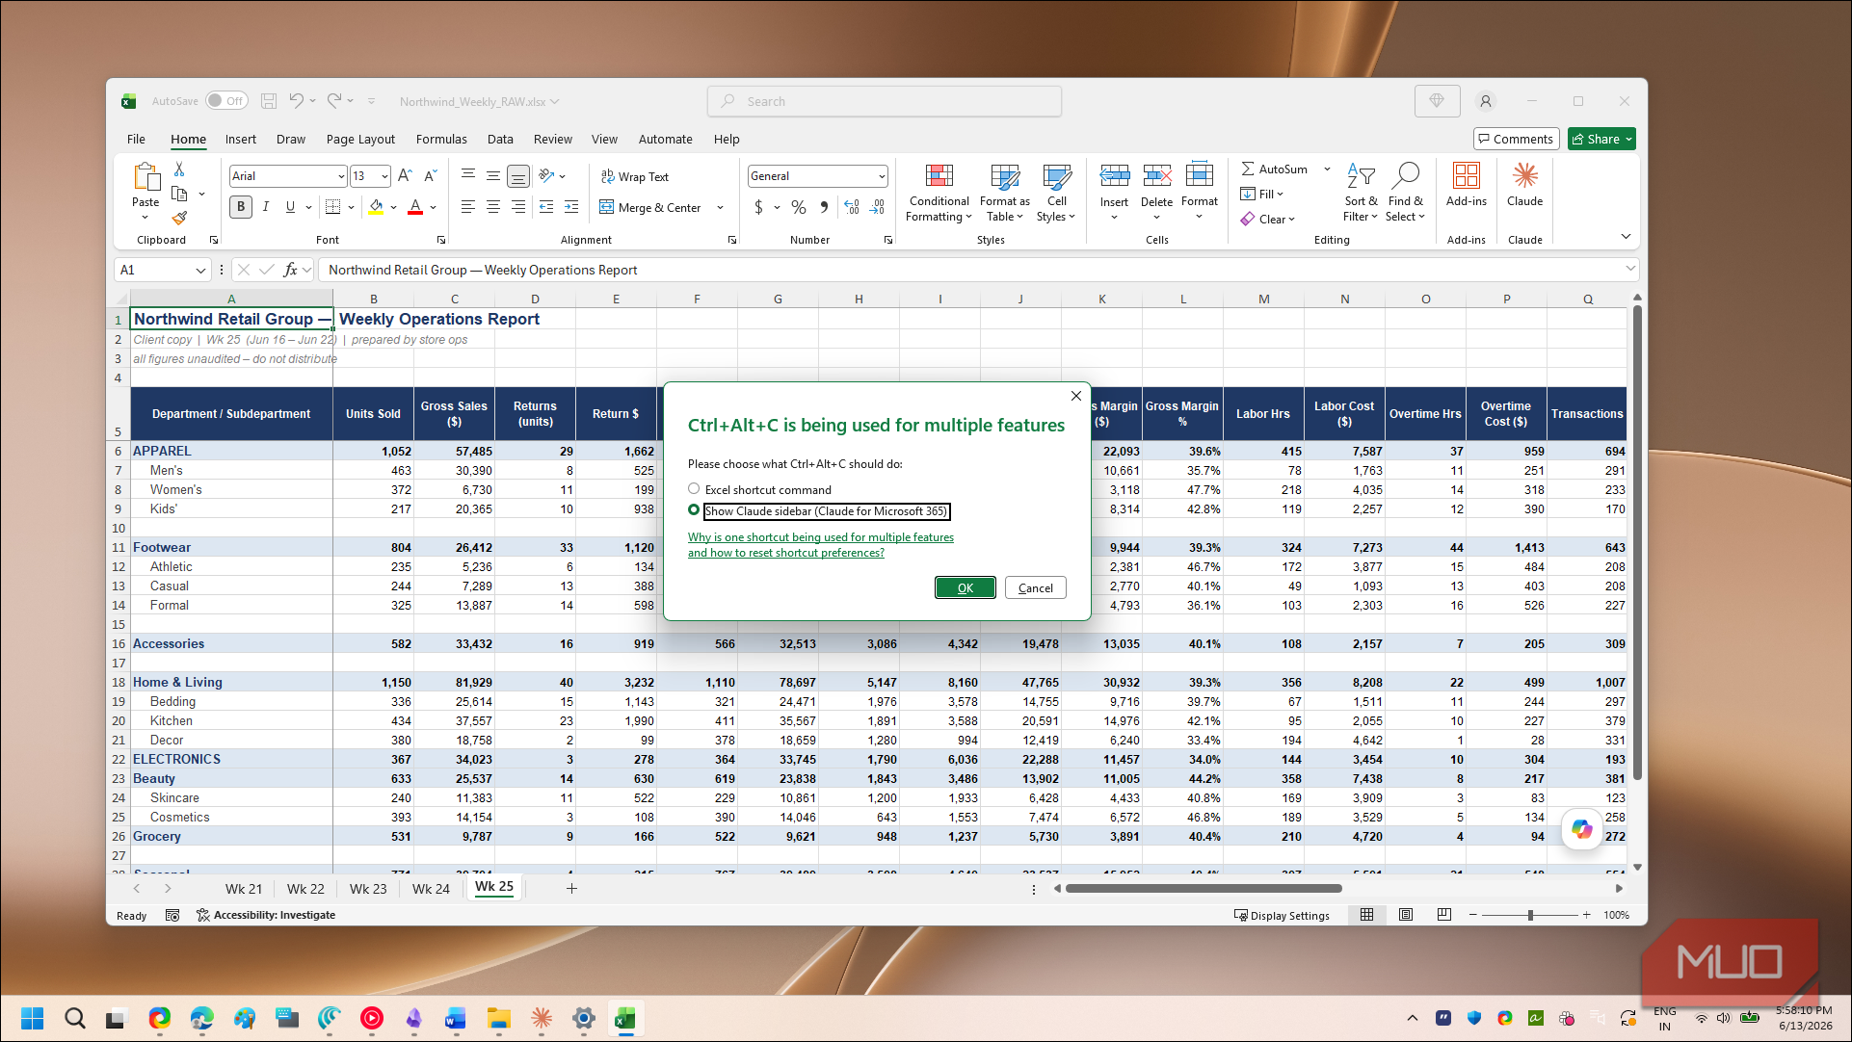Click the Save icon in title bar
The height and width of the screenshot is (1042, 1852).
269,101
